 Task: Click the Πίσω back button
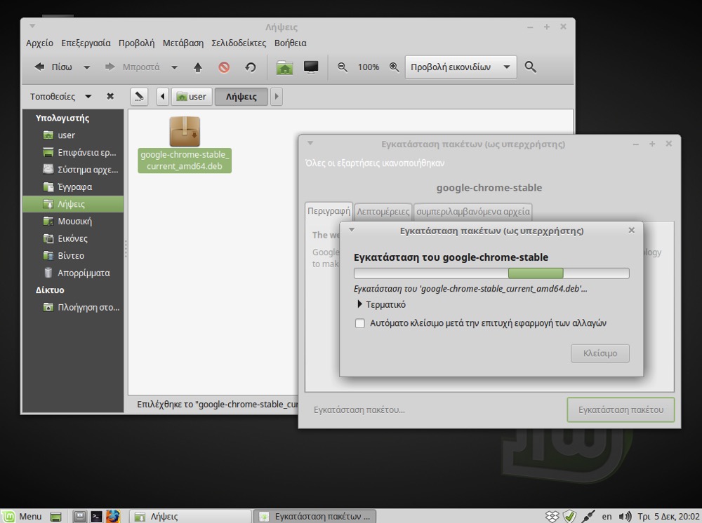(x=54, y=67)
